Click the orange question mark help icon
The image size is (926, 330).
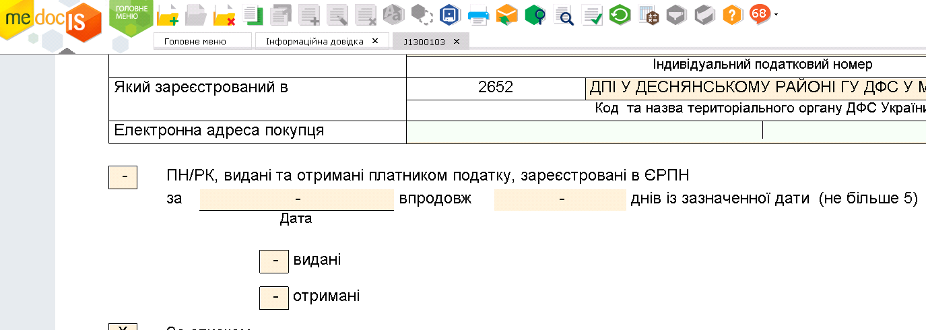(x=732, y=14)
